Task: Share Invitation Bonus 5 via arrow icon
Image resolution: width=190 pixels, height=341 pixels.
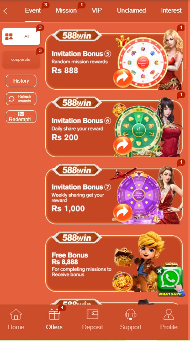Action: pos(123,78)
